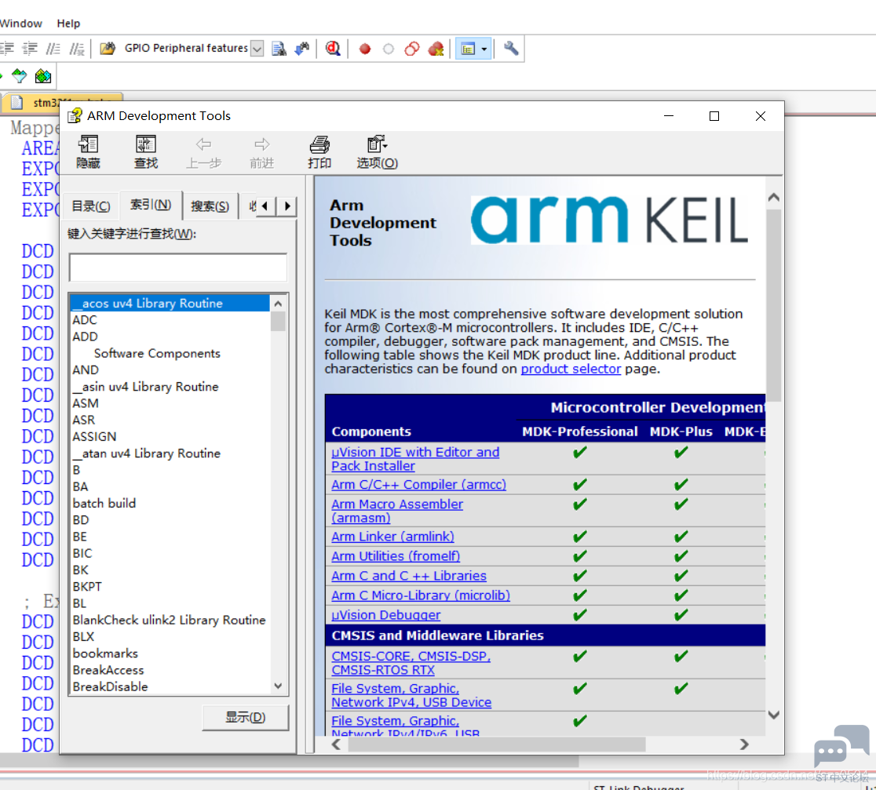Expand the window layout dropdown arrow
The image size is (876, 790).
(x=484, y=49)
